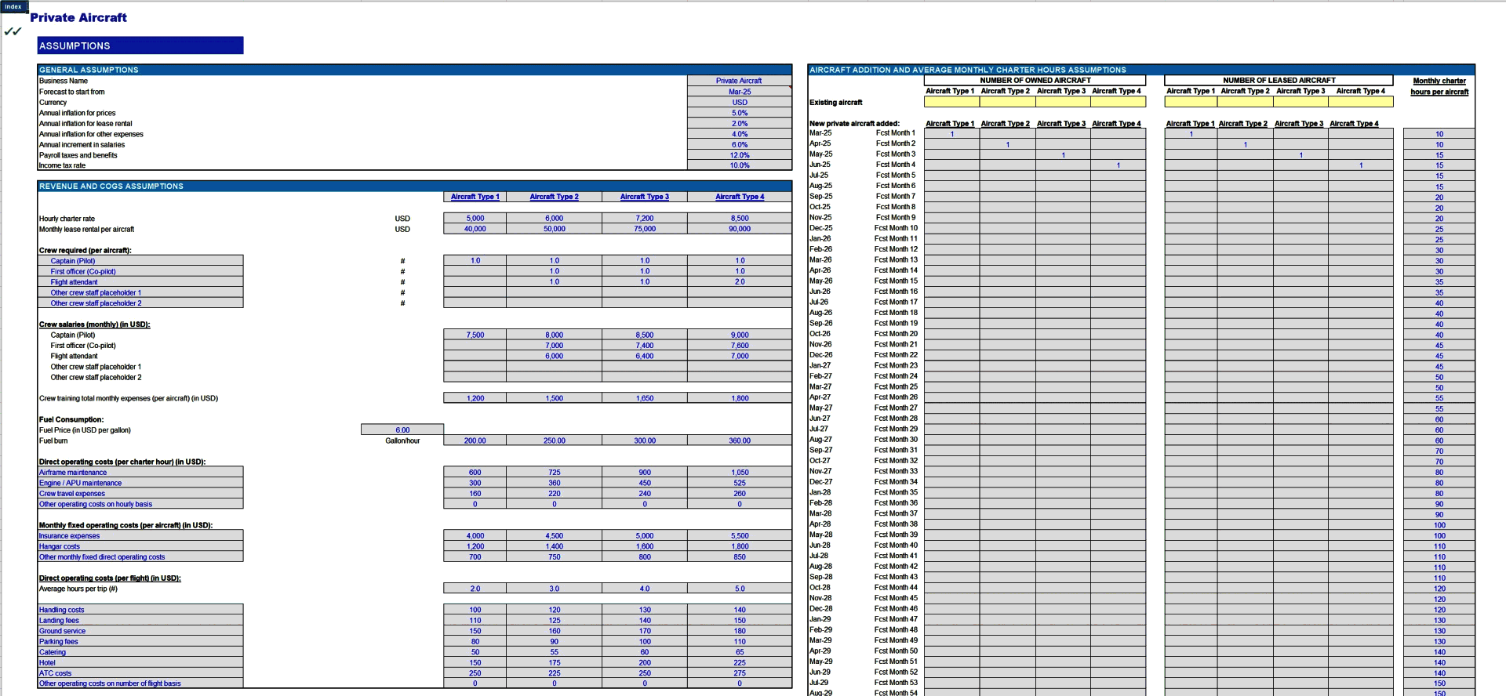Image resolution: width=1506 pixels, height=696 pixels.
Task: Select existing owned Aircraft Type 1 yellow cell
Action: 951,102
